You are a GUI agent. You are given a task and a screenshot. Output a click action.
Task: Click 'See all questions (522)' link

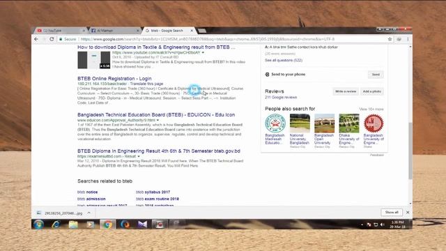[284, 61]
